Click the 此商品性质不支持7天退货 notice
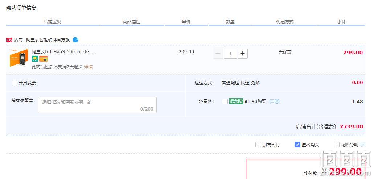The width and height of the screenshot is (374, 179). (57, 67)
